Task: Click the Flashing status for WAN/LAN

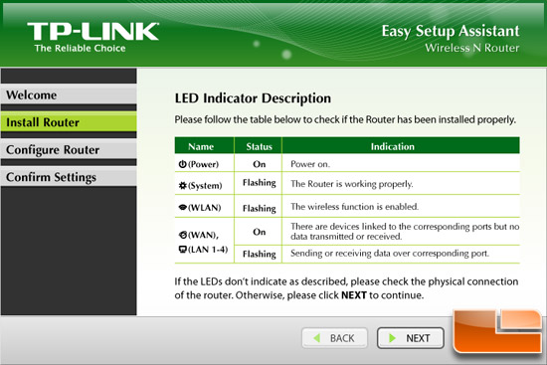Action: point(260,254)
